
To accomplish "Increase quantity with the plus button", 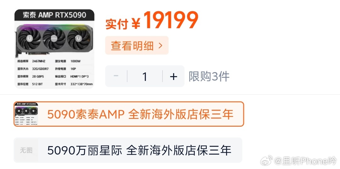I will (x=173, y=77).
